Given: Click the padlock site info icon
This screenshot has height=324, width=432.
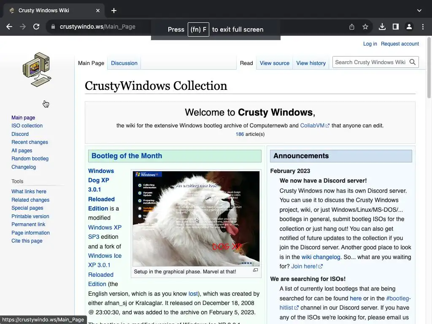Looking at the screenshot, I should pyautogui.click(x=53, y=27).
